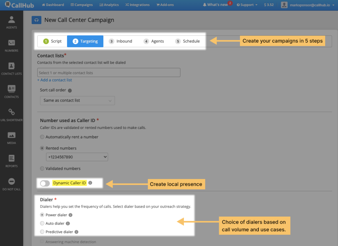
Task: Open the Add-ons menu item
Action: pos(165,5)
